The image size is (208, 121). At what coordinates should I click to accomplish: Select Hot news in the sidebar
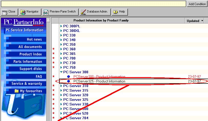34,39
